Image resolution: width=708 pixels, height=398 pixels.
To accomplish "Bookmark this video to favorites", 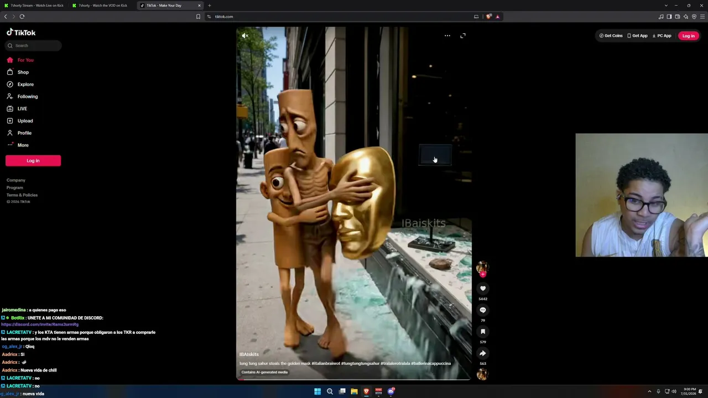I will (x=483, y=332).
